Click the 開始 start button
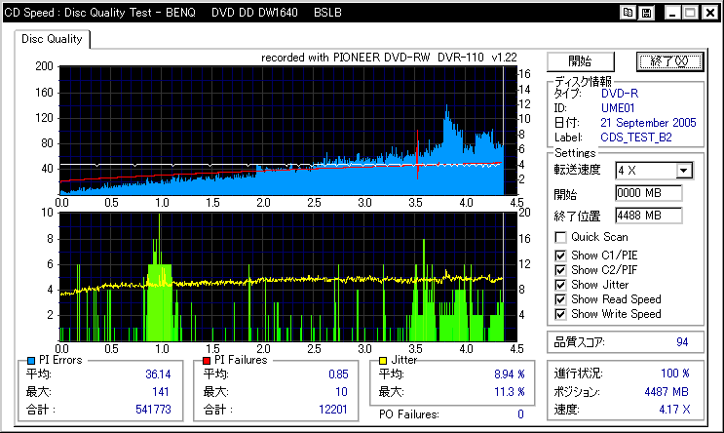The width and height of the screenshot is (724, 433). (581, 61)
